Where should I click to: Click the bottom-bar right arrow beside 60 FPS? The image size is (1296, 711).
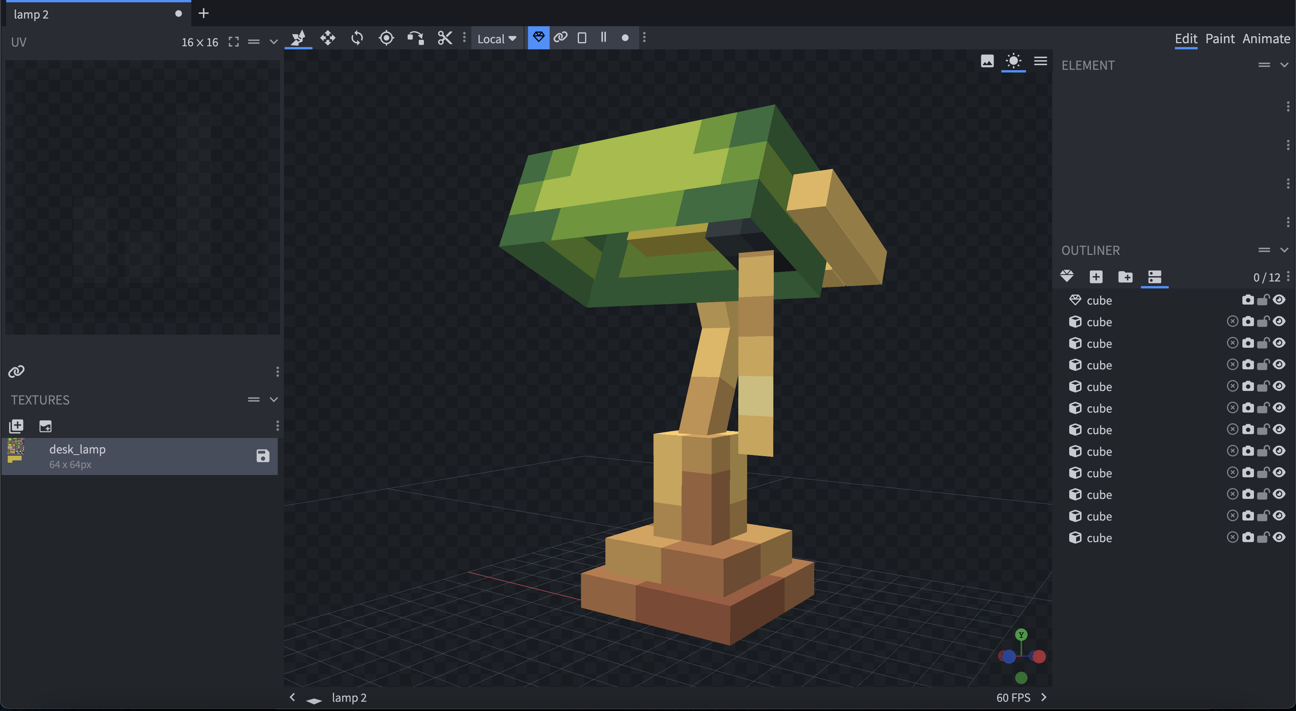click(x=1043, y=697)
